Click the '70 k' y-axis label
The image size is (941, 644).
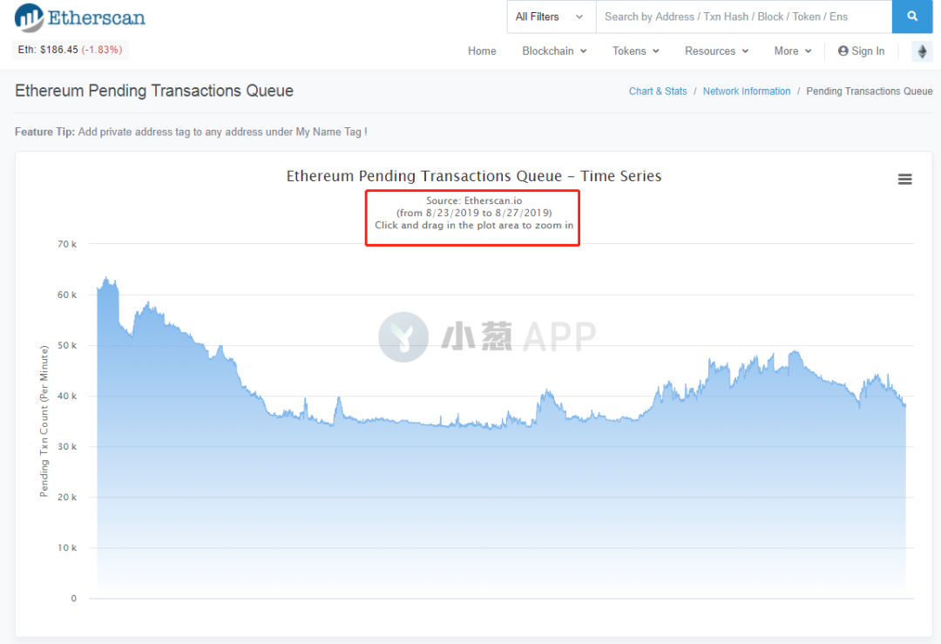[67, 244]
